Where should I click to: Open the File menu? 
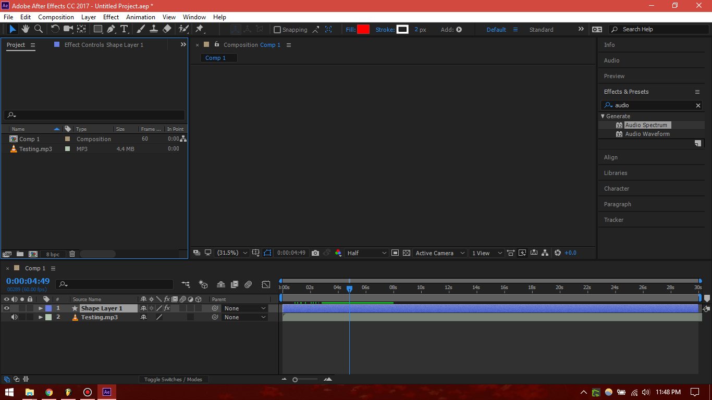[8, 17]
